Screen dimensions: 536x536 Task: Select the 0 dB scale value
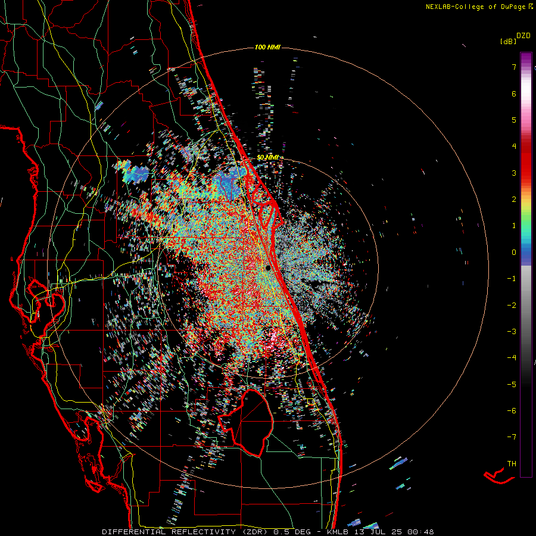[x=514, y=253]
